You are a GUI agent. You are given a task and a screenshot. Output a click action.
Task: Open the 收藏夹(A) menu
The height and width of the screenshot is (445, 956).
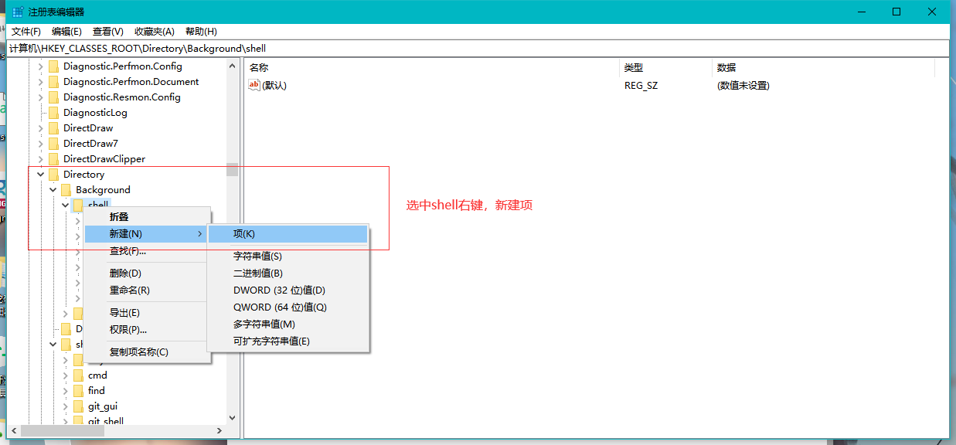155,32
